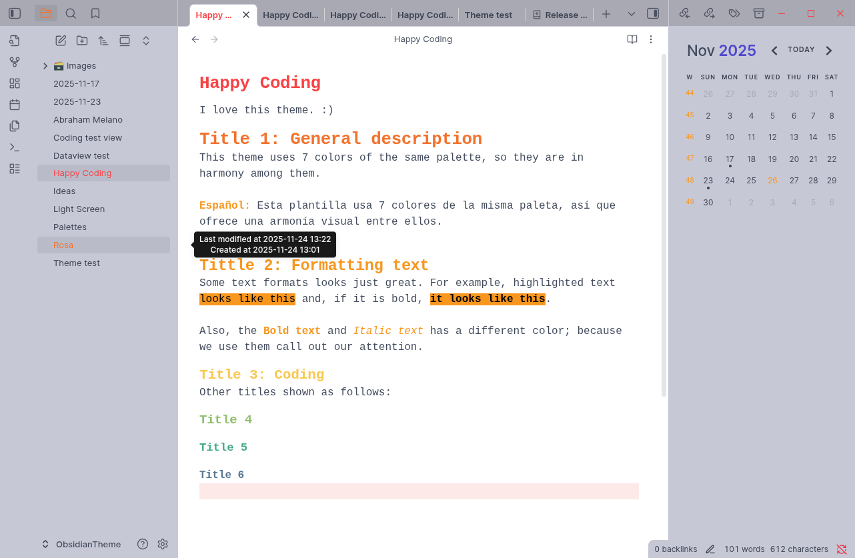Create a new note icon
855x558 pixels.
[61, 41]
